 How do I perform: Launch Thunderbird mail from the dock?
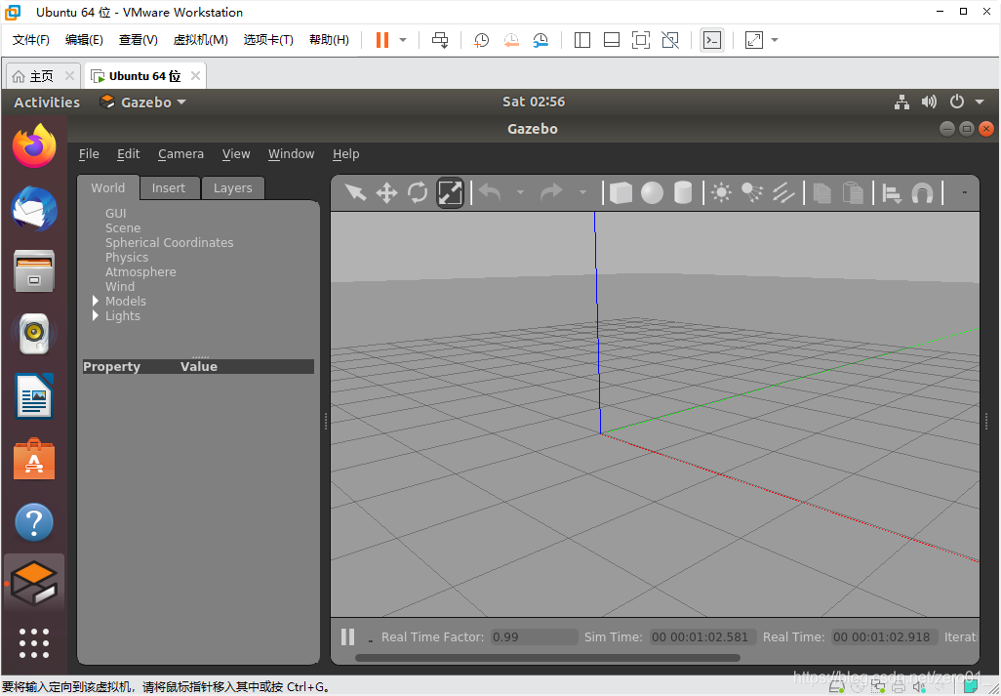pos(34,209)
